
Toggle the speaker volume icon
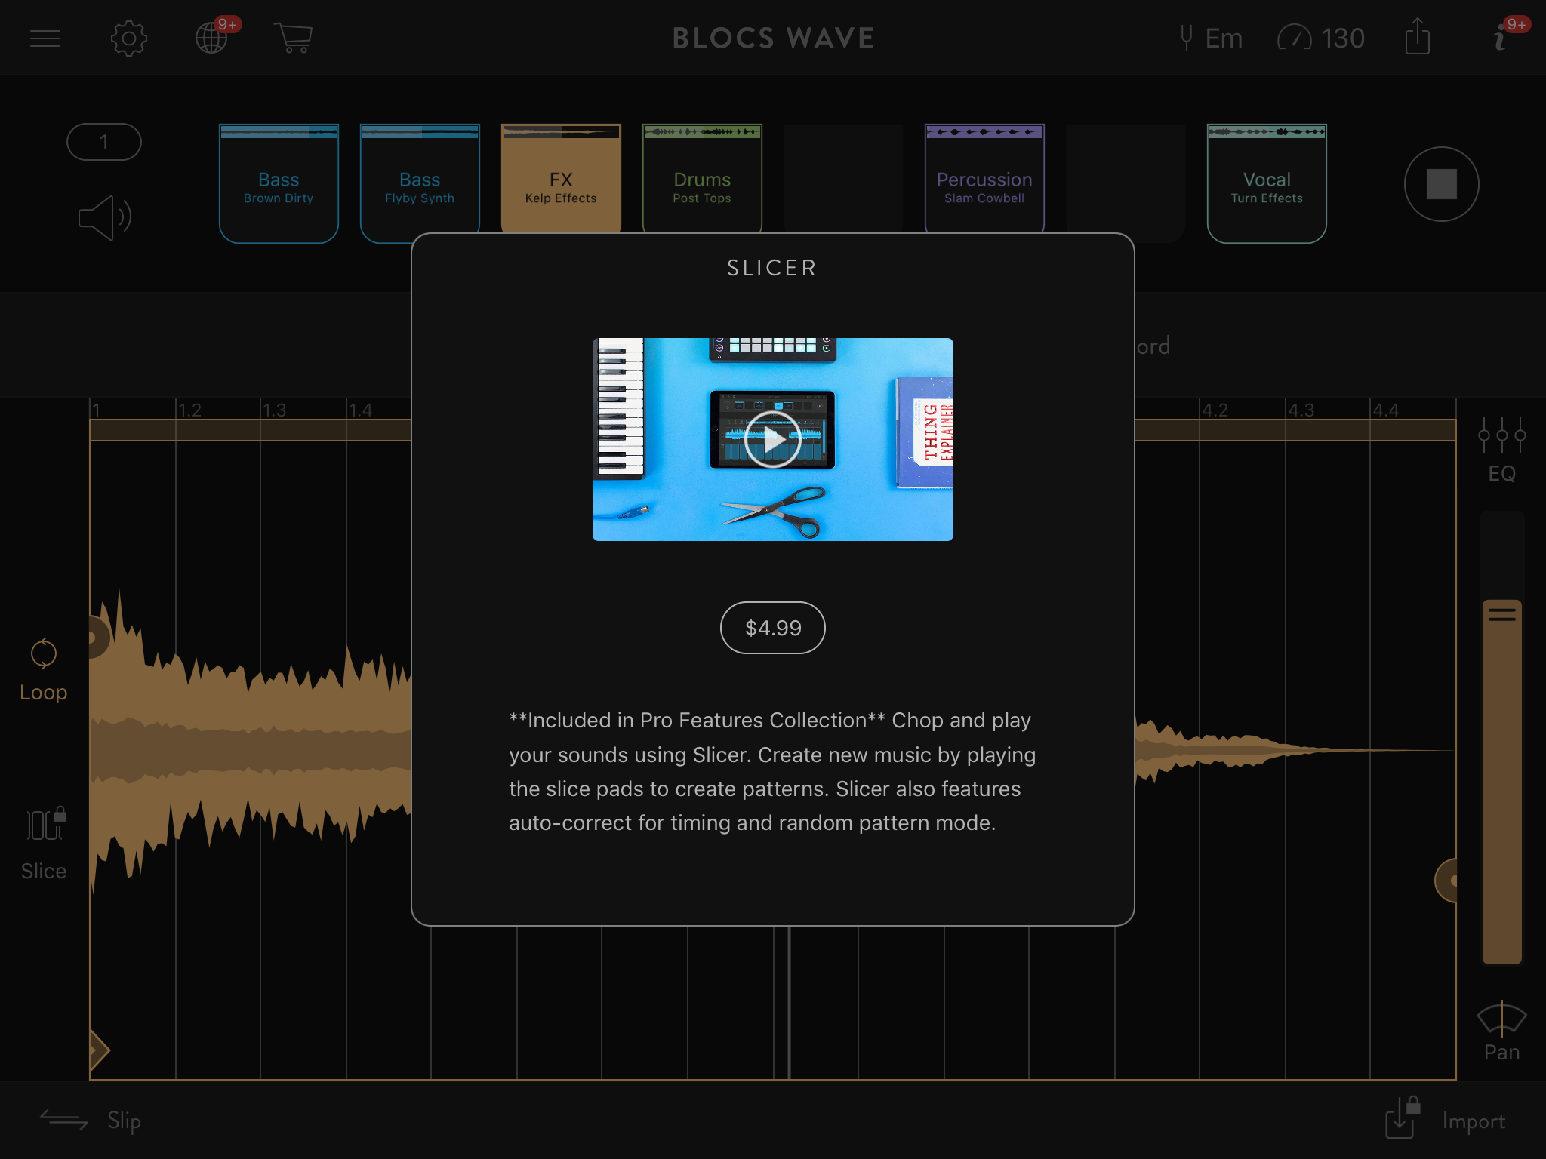(x=105, y=218)
